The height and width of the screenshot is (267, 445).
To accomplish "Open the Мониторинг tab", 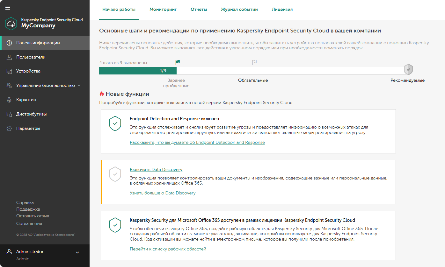I will coord(163,10).
